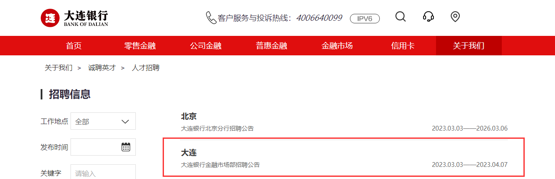Navigate to 金融市场 section
Image resolution: width=555 pixels, height=179 pixels.
click(337, 45)
